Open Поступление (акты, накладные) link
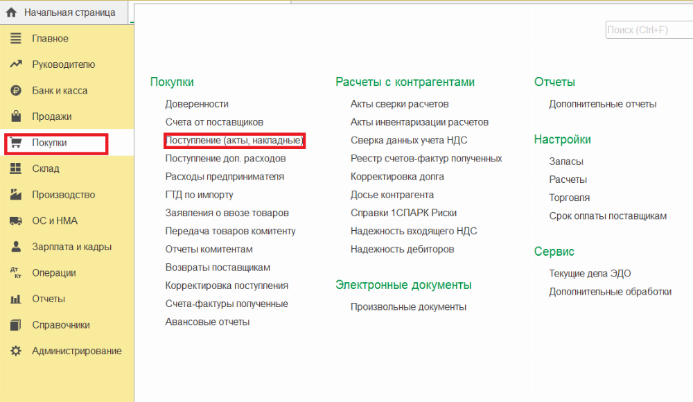 click(x=234, y=141)
